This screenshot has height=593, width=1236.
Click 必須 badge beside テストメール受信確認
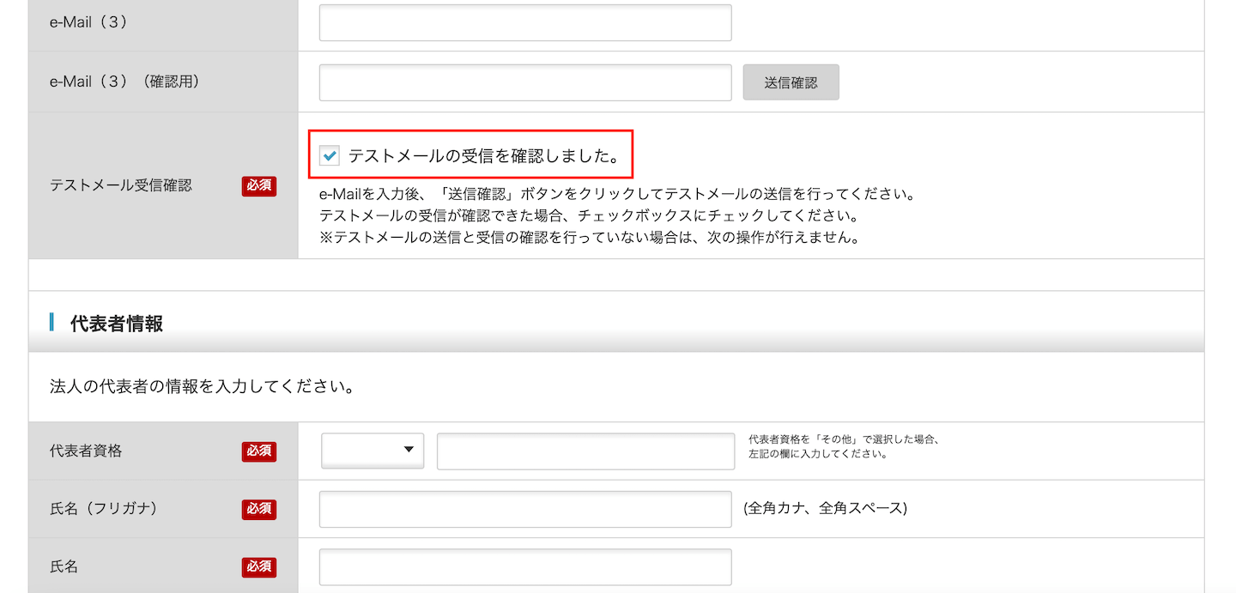click(x=259, y=186)
